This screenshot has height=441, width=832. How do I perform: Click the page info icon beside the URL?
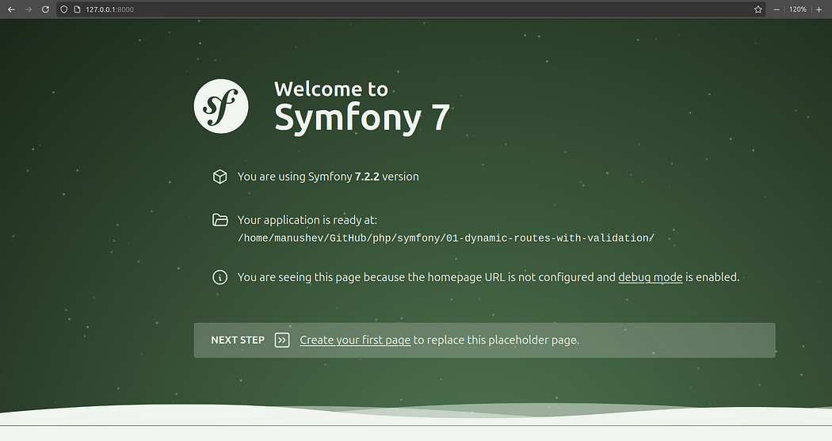click(x=77, y=10)
